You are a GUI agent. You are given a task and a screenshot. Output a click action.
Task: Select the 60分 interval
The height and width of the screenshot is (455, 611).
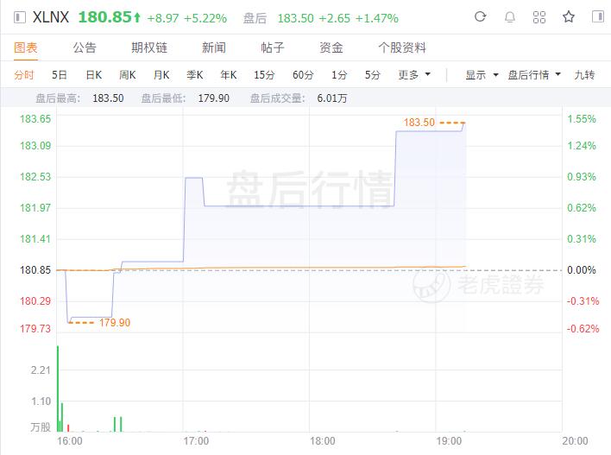point(303,74)
